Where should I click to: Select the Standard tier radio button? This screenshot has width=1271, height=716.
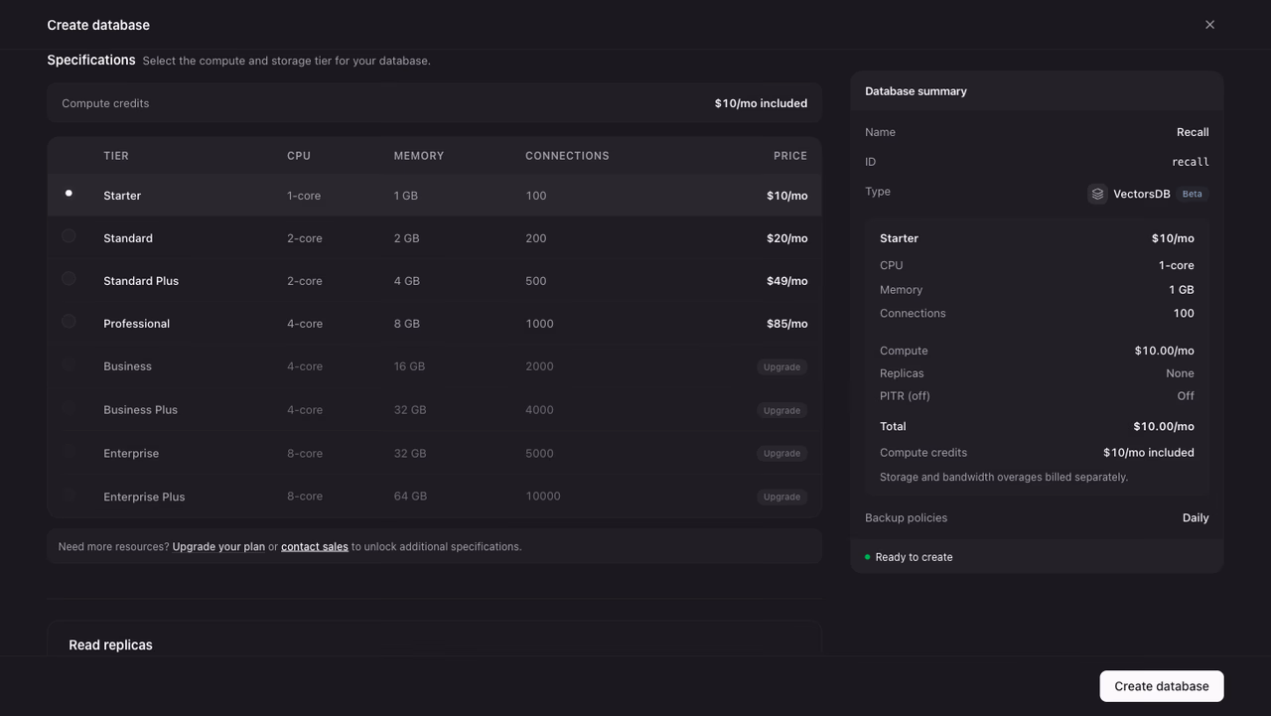point(69,236)
